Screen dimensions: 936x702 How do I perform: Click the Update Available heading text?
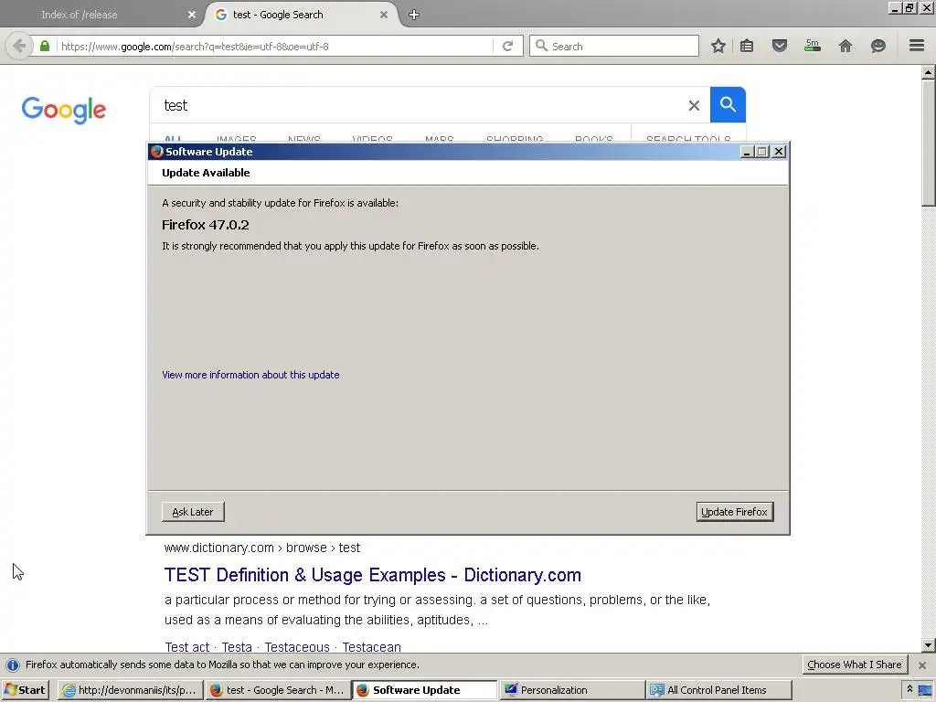tap(206, 173)
